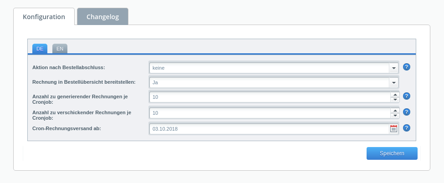Select the Konfiguration tab
The height and width of the screenshot is (183, 444).
click(44, 17)
